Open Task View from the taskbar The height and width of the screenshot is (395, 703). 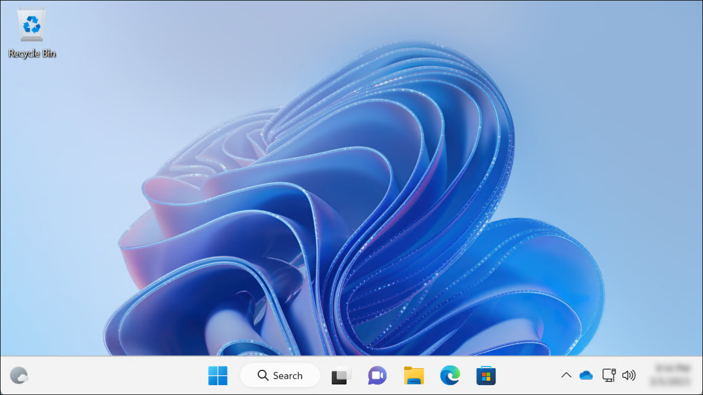pos(341,375)
